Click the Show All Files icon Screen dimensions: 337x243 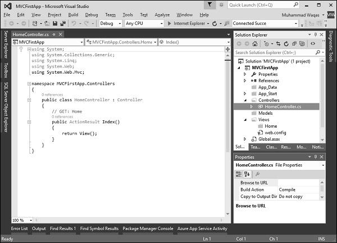[302, 44]
